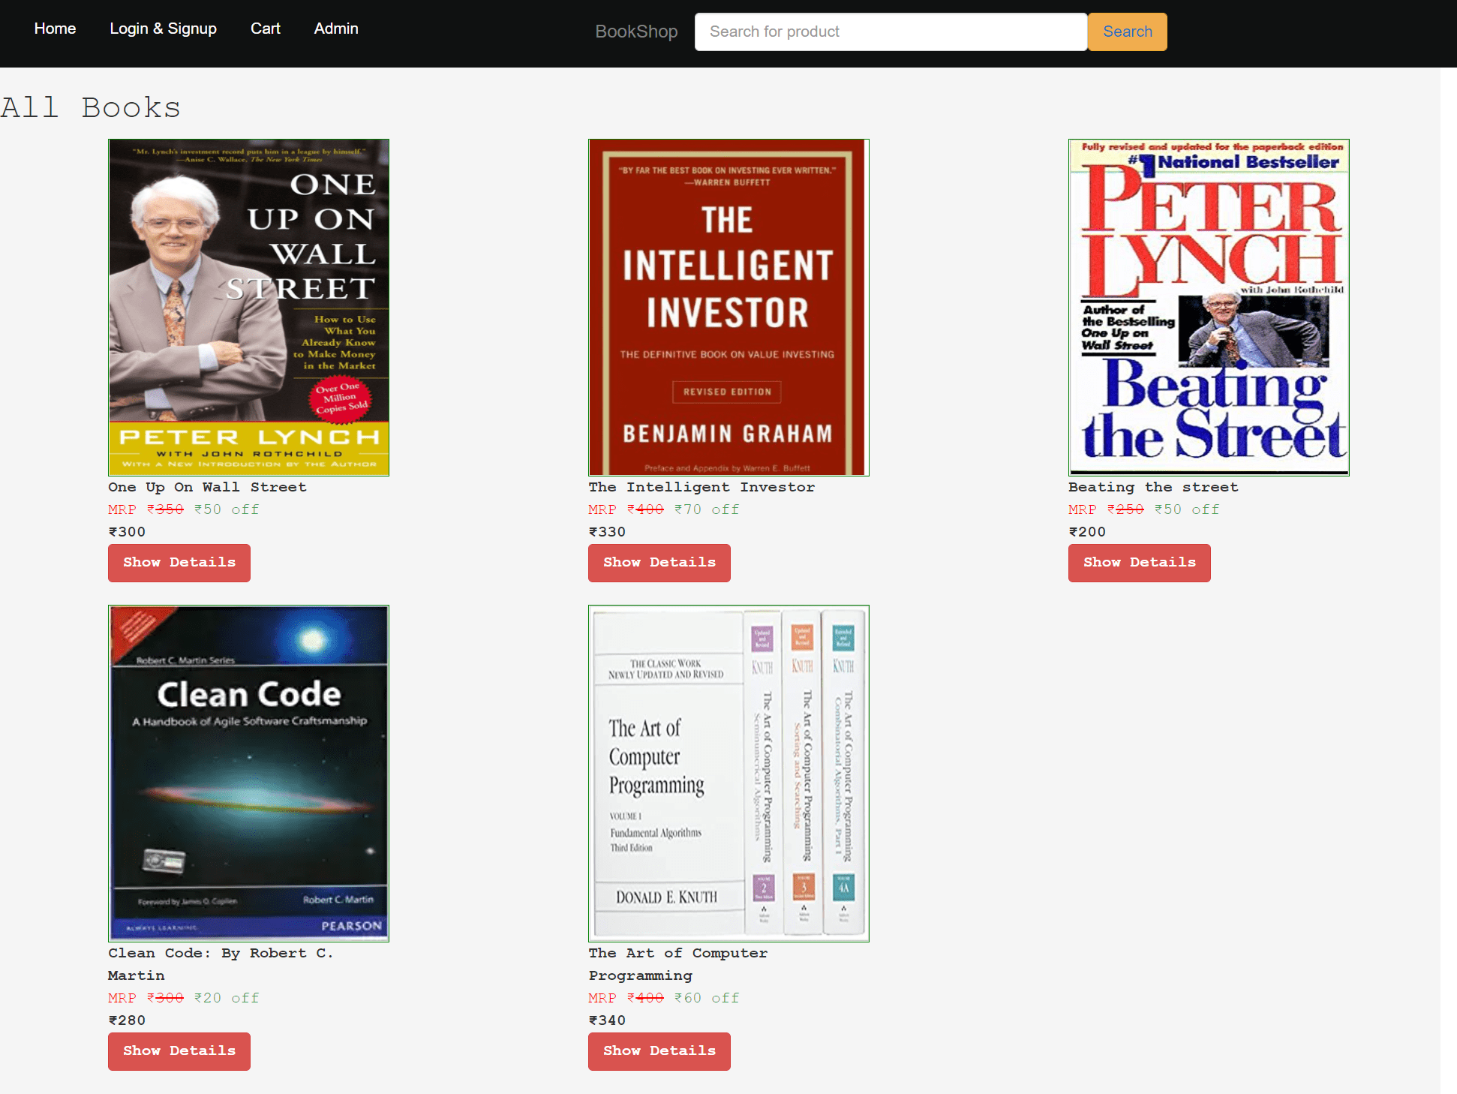The height and width of the screenshot is (1094, 1457).
Task: Show Details for The Art of Computer Programming
Action: pyautogui.click(x=659, y=1051)
